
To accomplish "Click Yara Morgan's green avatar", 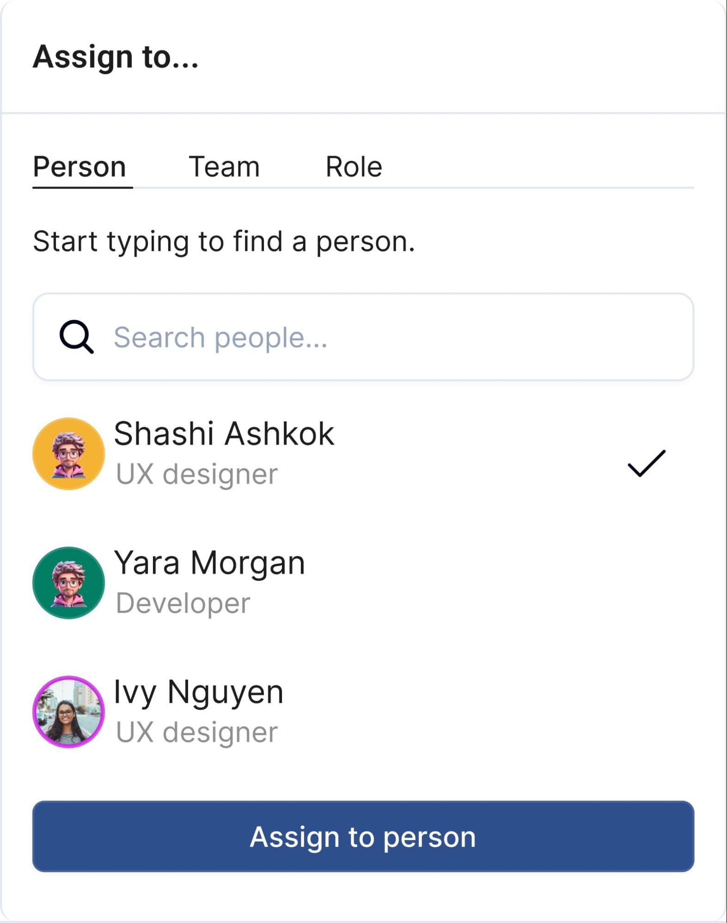I will click(68, 583).
